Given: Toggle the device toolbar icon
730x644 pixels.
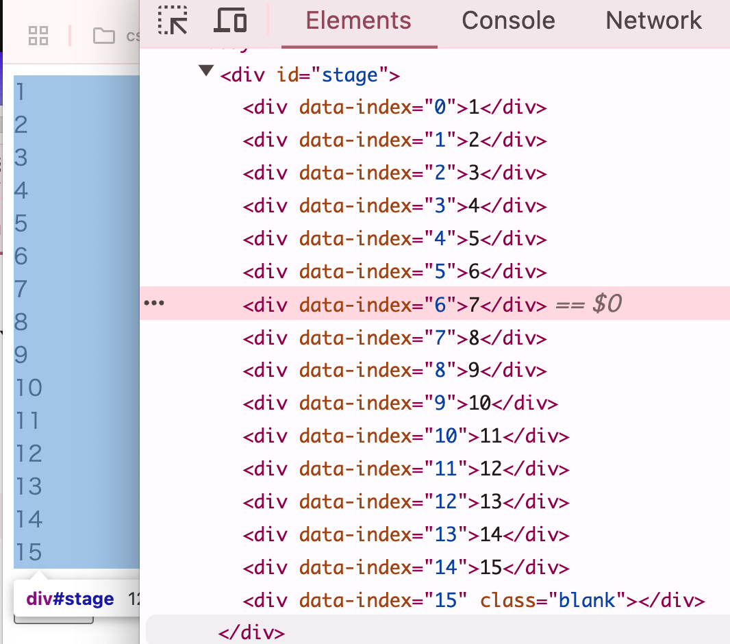Looking at the screenshot, I should (x=231, y=21).
